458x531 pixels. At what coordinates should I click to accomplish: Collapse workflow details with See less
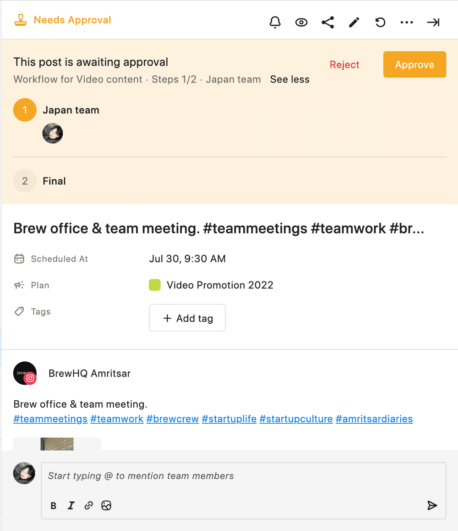(290, 79)
